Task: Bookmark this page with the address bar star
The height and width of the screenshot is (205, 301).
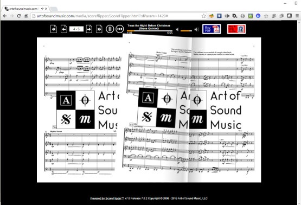Action: (203, 16)
